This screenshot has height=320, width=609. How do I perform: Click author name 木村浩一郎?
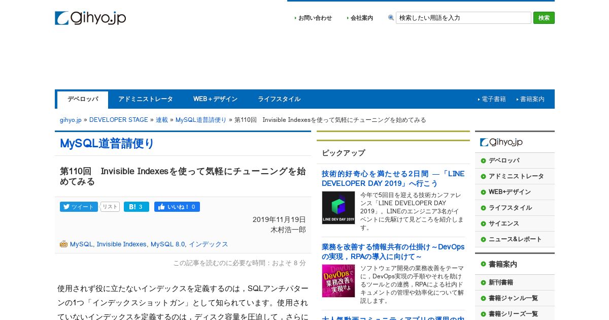pyautogui.click(x=288, y=230)
